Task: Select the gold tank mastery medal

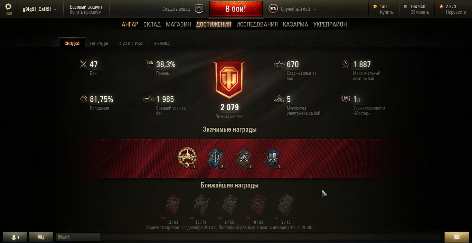Action: click(187, 158)
